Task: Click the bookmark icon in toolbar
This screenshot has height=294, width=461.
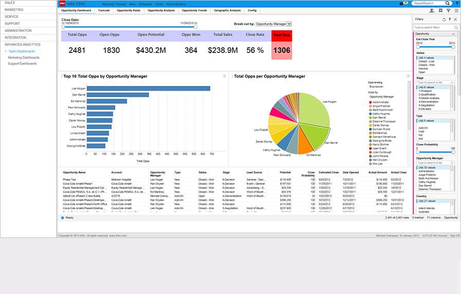Action: pos(440,10)
